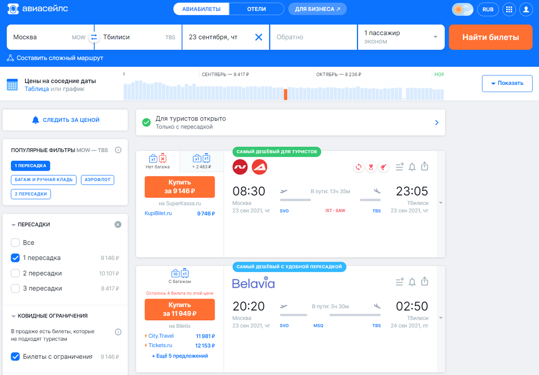Uncheck Билеты с ограничениями checkbox
539x375 pixels.
pyautogui.click(x=15, y=357)
